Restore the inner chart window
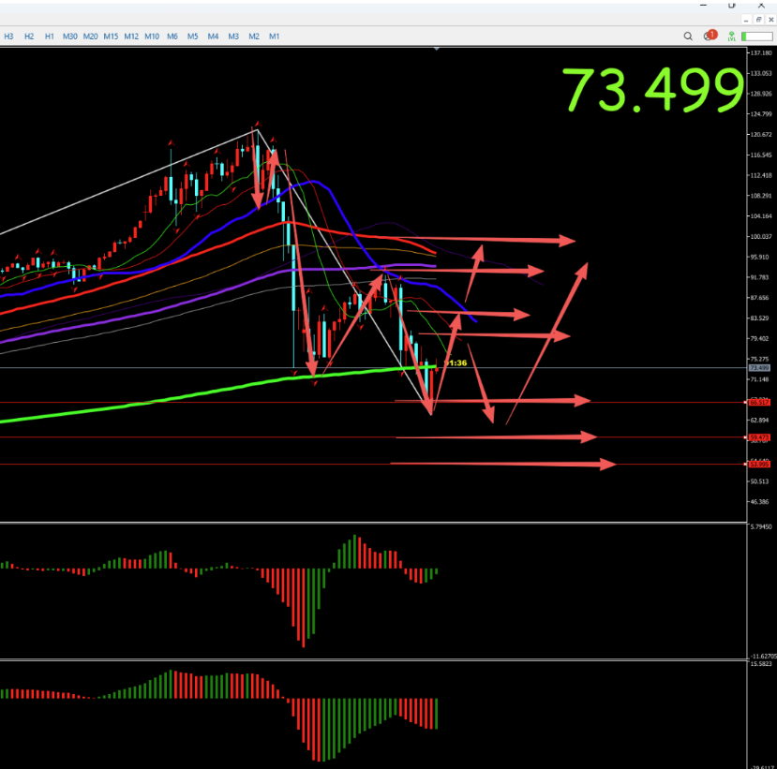This screenshot has width=777, height=769. coord(757,19)
